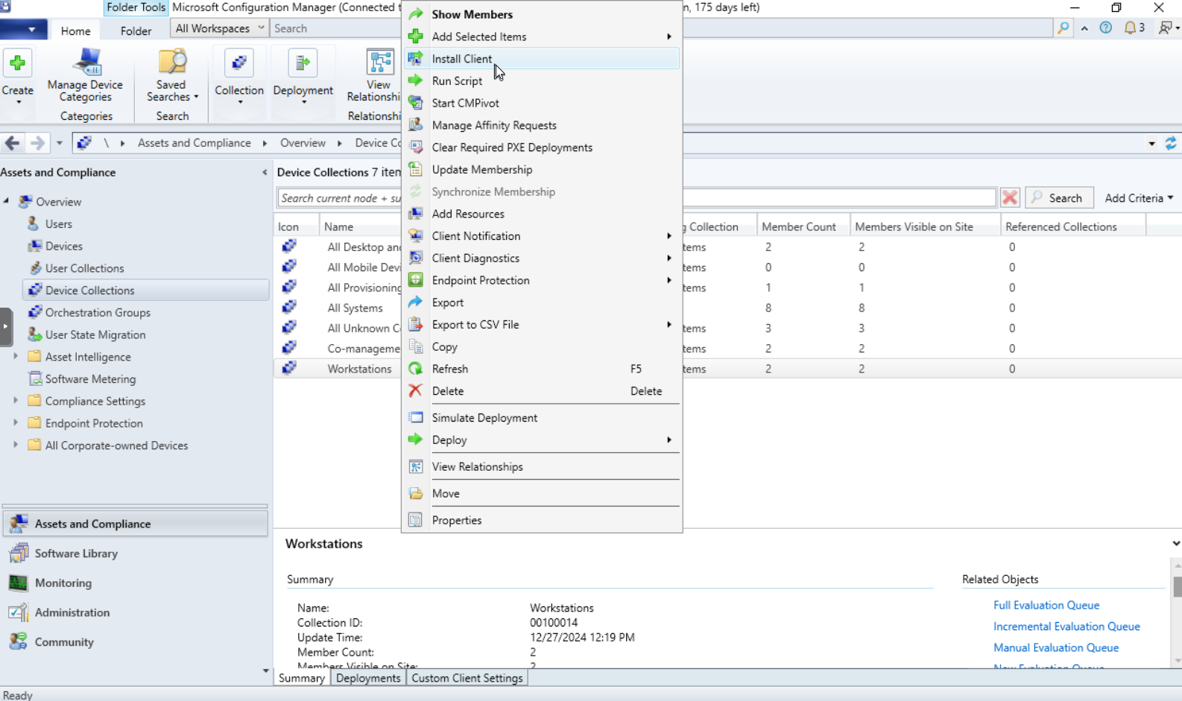Select Orchestration Groups in the navigation tree
The width and height of the screenshot is (1182, 701).
pyautogui.click(x=98, y=313)
